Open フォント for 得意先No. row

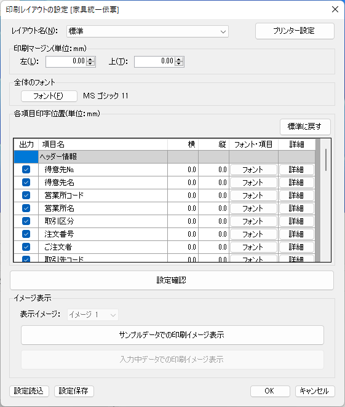click(253, 170)
